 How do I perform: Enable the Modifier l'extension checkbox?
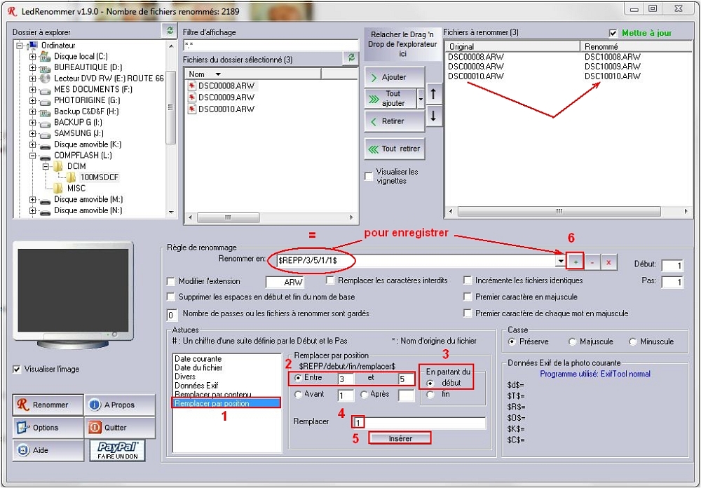(170, 280)
